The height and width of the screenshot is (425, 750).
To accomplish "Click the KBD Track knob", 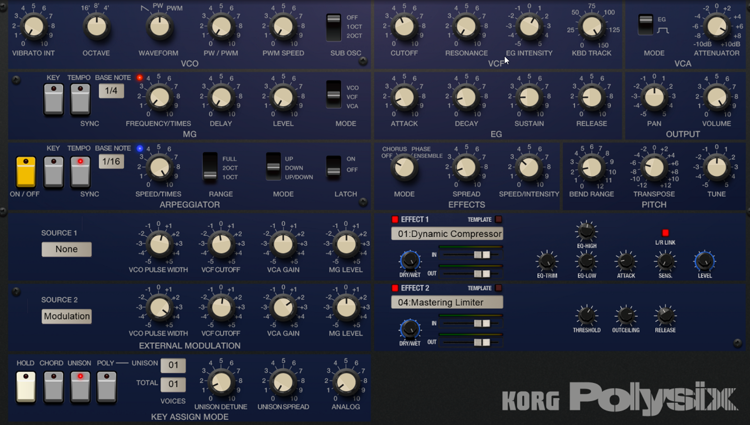I will coord(592,27).
